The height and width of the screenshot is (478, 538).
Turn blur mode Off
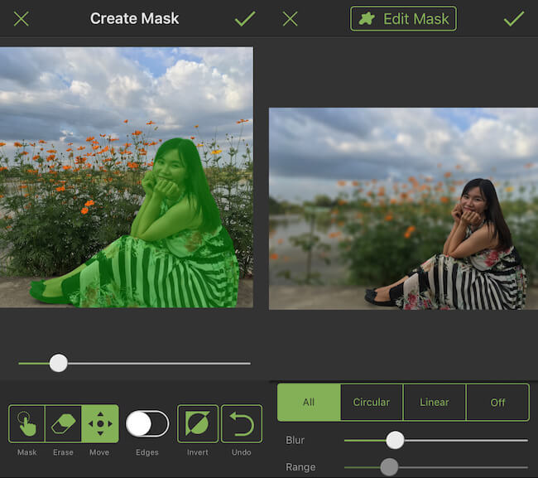tap(497, 403)
